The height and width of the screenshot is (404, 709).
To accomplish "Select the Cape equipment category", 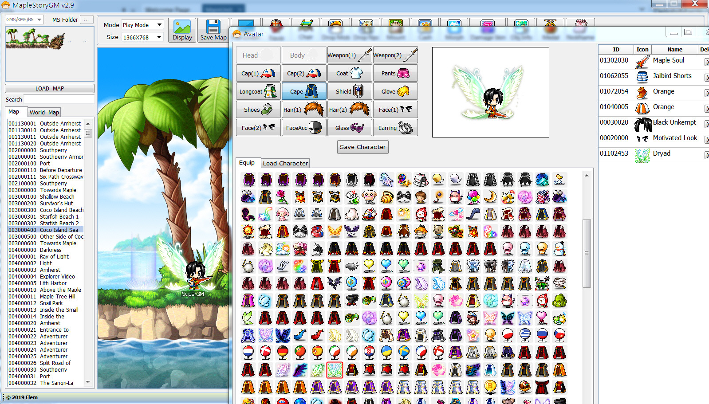I will point(304,91).
